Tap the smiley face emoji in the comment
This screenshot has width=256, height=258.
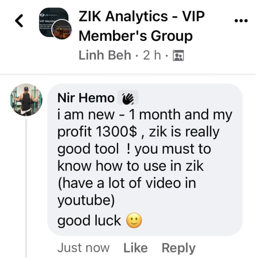click(134, 220)
